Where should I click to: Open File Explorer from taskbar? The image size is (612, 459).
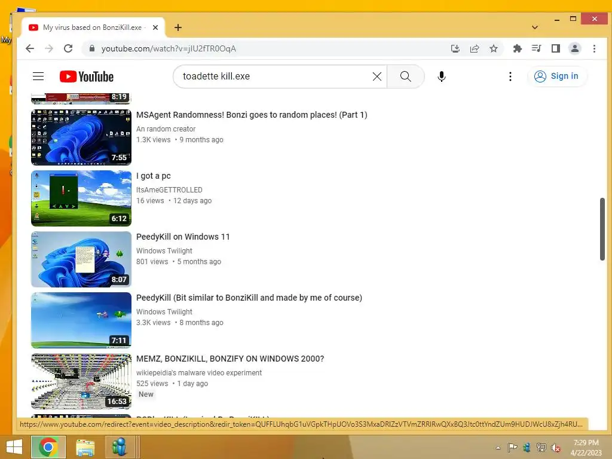click(85, 447)
